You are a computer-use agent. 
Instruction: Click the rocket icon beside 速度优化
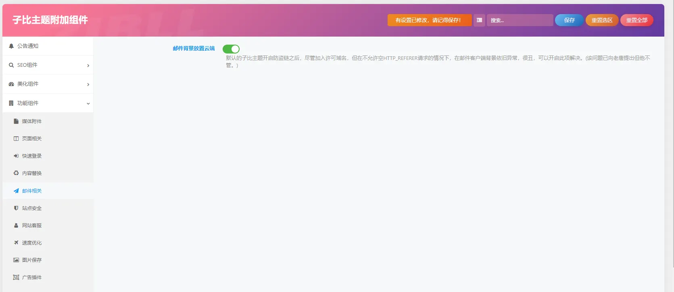click(x=16, y=243)
